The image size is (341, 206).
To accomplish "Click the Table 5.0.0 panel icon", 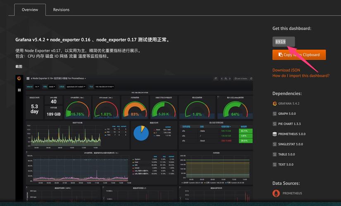I will [x=275, y=154].
